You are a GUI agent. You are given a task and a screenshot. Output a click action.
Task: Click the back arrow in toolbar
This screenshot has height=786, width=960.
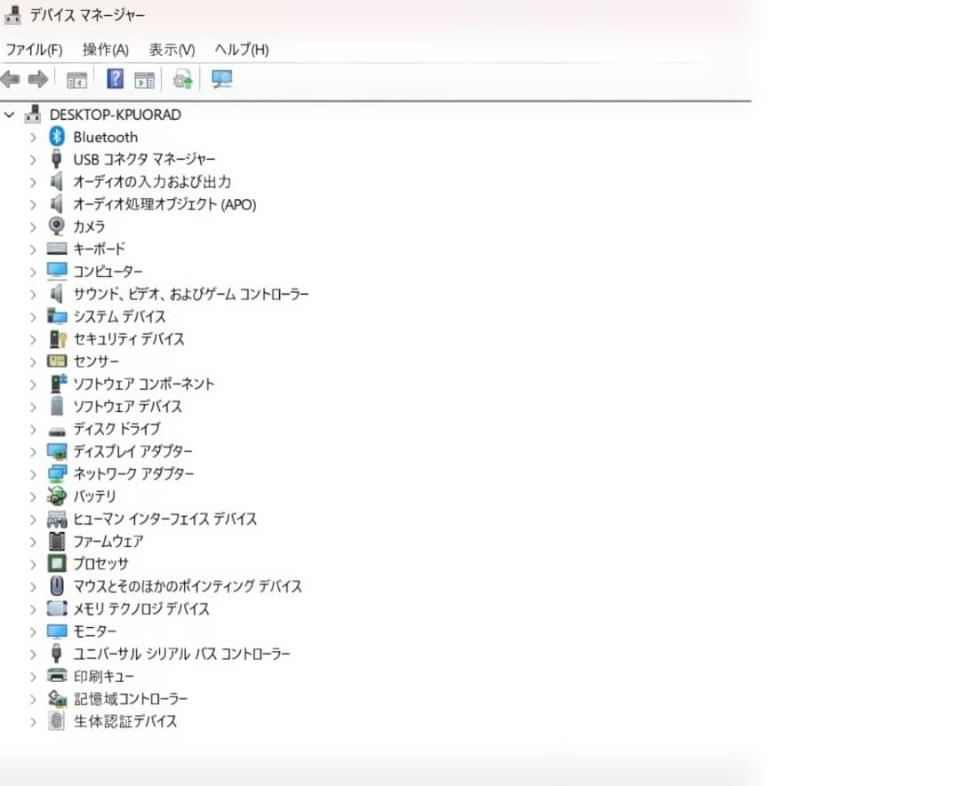point(12,80)
